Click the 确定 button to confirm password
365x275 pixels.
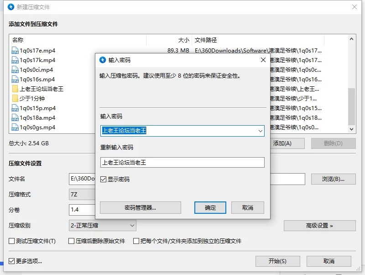click(210, 207)
